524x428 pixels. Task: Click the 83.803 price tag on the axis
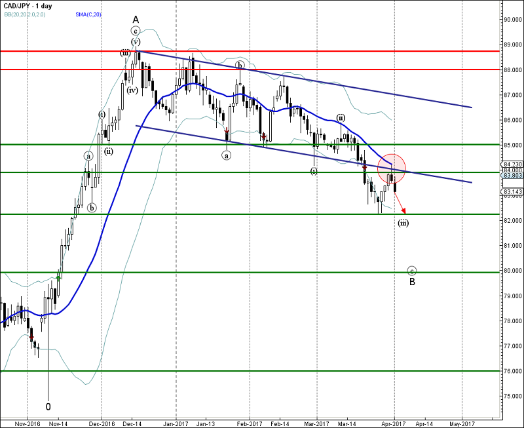pos(512,176)
